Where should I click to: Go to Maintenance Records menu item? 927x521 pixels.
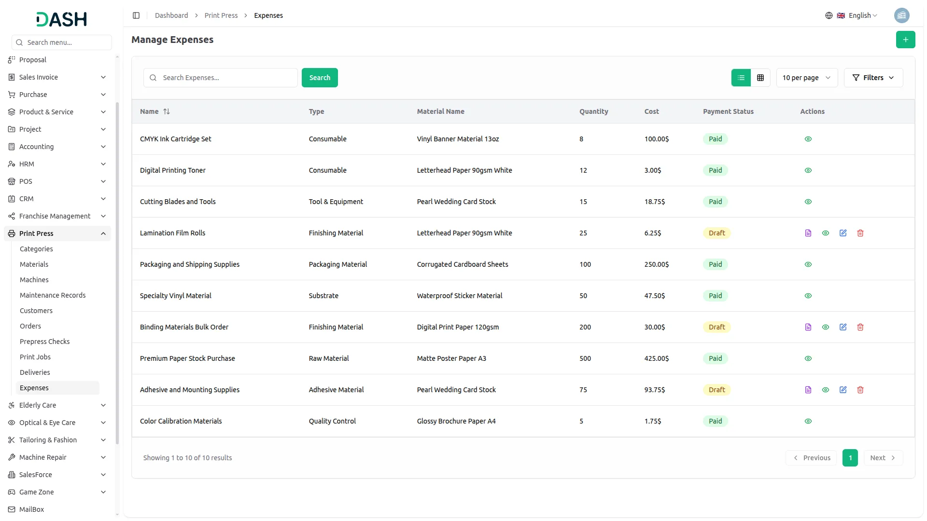(53, 295)
